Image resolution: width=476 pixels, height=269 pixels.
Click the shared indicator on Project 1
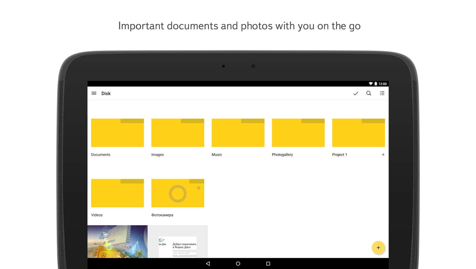tap(383, 155)
